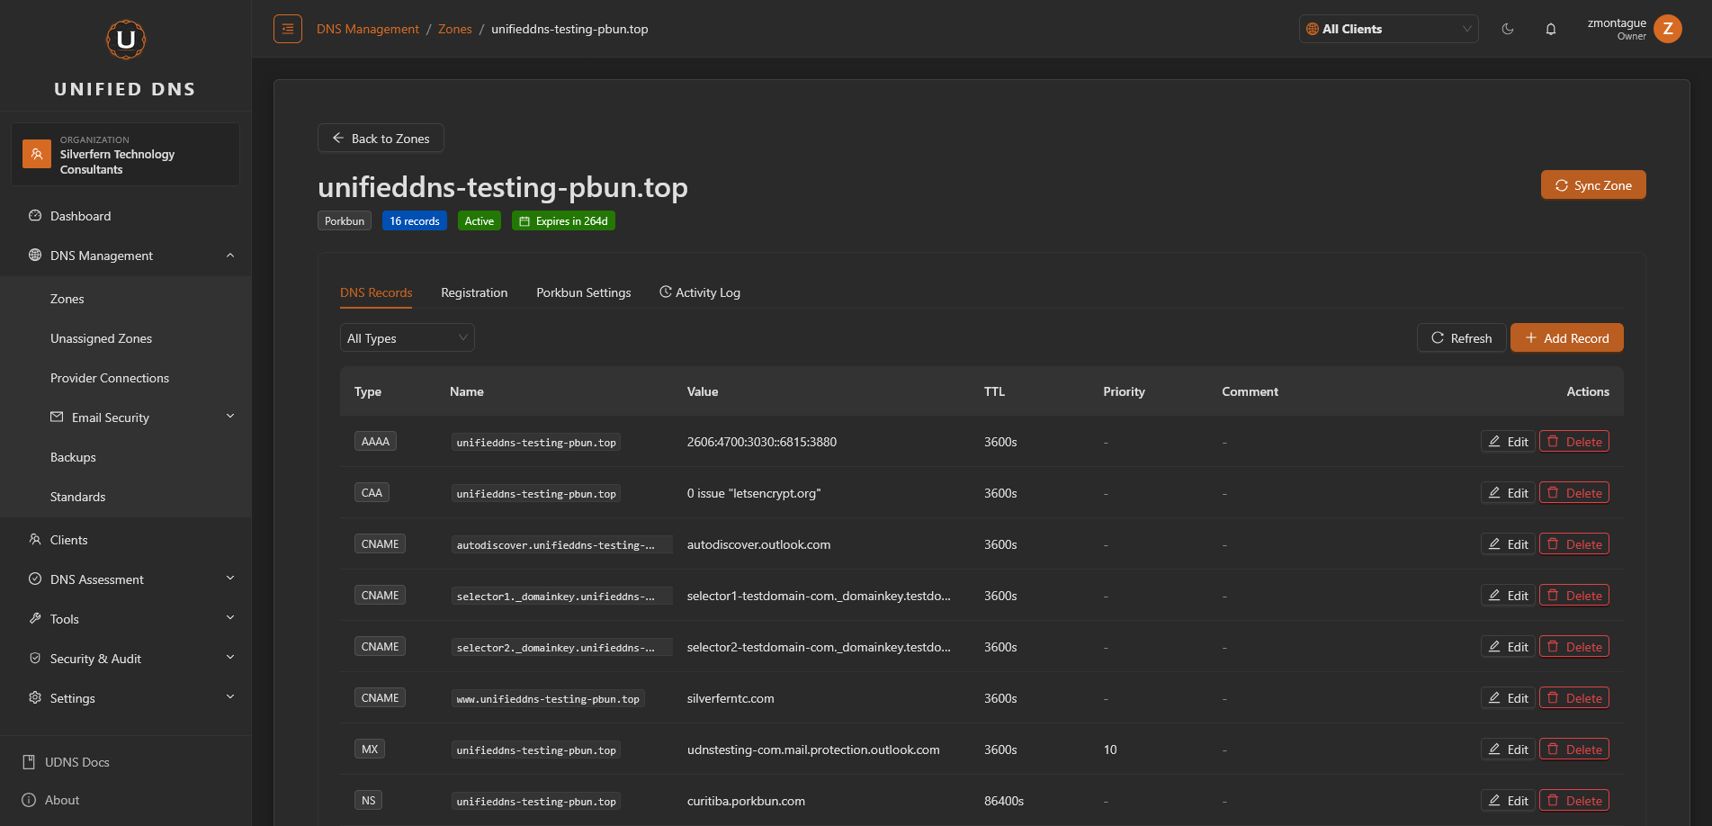Switch to Porkbun Settings tab
Viewport: 1712px width, 826px height.
(x=584, y=292)
